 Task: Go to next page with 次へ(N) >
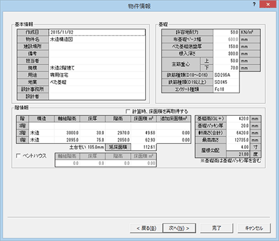pos(179,228)
